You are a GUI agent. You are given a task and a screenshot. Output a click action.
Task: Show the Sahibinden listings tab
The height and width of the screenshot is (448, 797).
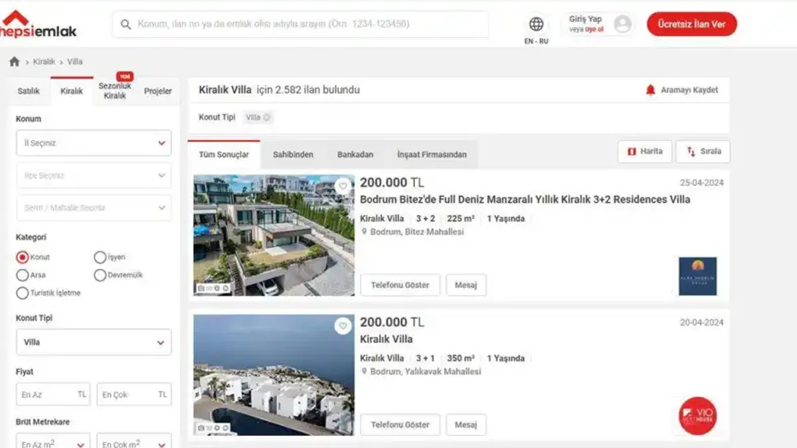pyautogui.click(x=293, y=155)
